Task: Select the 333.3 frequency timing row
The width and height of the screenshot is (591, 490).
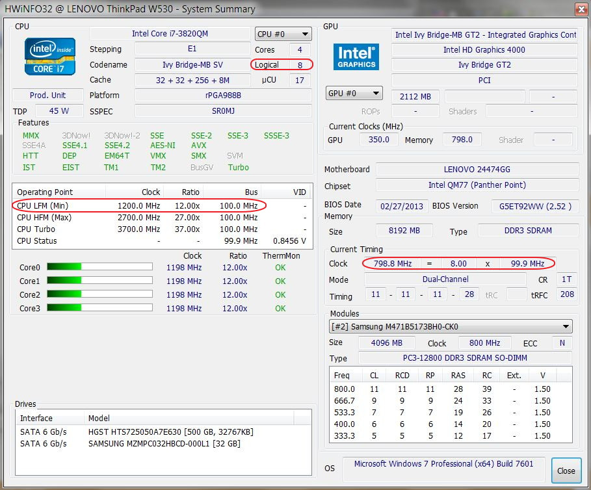Action: pos(451,436)
